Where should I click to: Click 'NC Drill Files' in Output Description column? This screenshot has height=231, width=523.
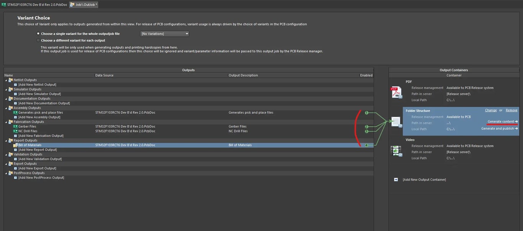click(238, 131)
